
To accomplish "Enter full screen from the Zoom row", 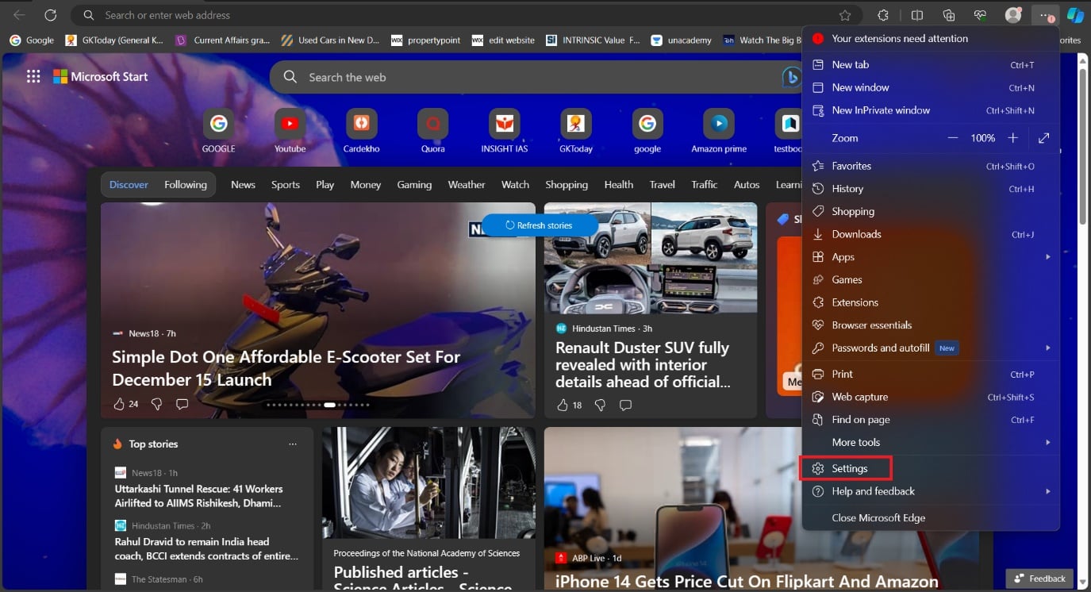I will [1043, 138].
